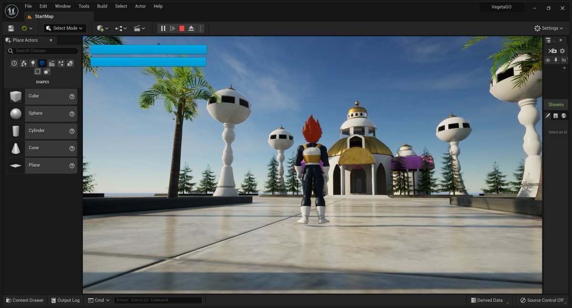
Task: Click the Unreal Engine logo icon
Action: click(x=11, y=10)
